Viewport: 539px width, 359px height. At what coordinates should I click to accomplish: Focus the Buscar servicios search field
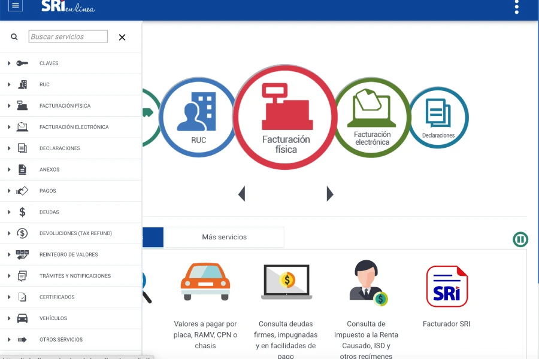pos(68,36)
